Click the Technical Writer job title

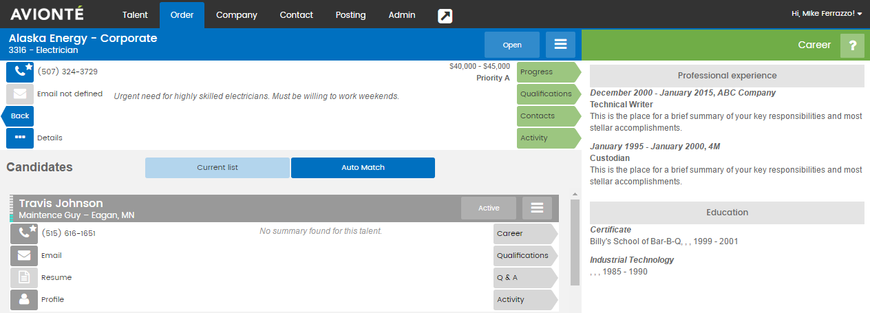pos(622,105)
